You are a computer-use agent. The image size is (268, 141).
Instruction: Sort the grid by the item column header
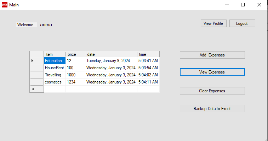[x=55, y=54]
